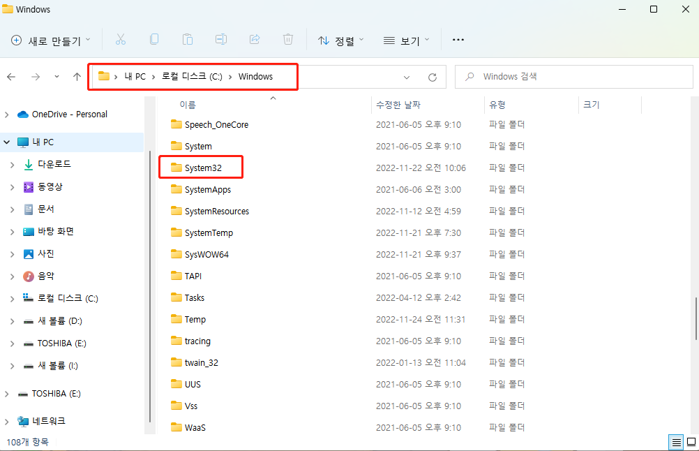This screenshot has height=451, width=699.
Task: Open the 보기 view menu
Action: pos(407,40)
